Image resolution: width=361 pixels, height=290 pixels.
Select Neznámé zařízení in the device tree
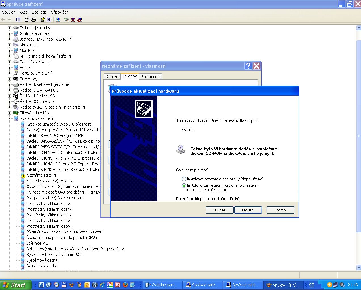click(x=41, y=175)
